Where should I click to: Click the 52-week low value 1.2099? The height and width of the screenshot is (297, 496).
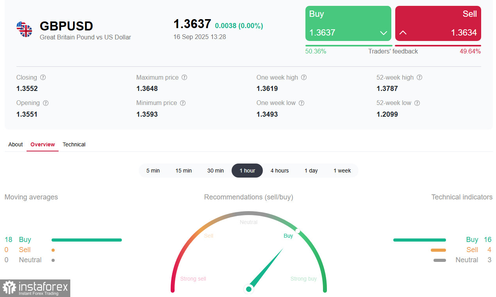pyautogui.click(x=387, y=114)
